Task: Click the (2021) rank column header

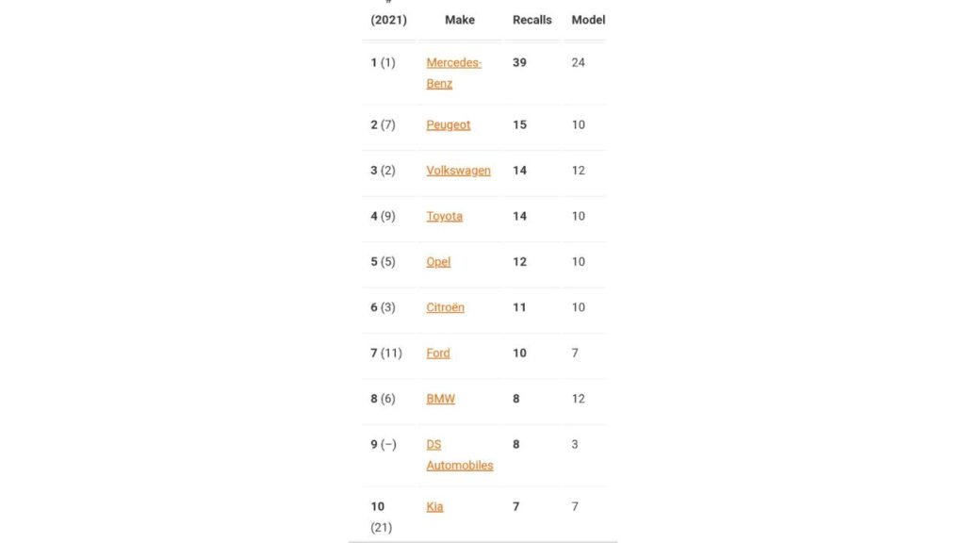Action: tap(388, 20)
